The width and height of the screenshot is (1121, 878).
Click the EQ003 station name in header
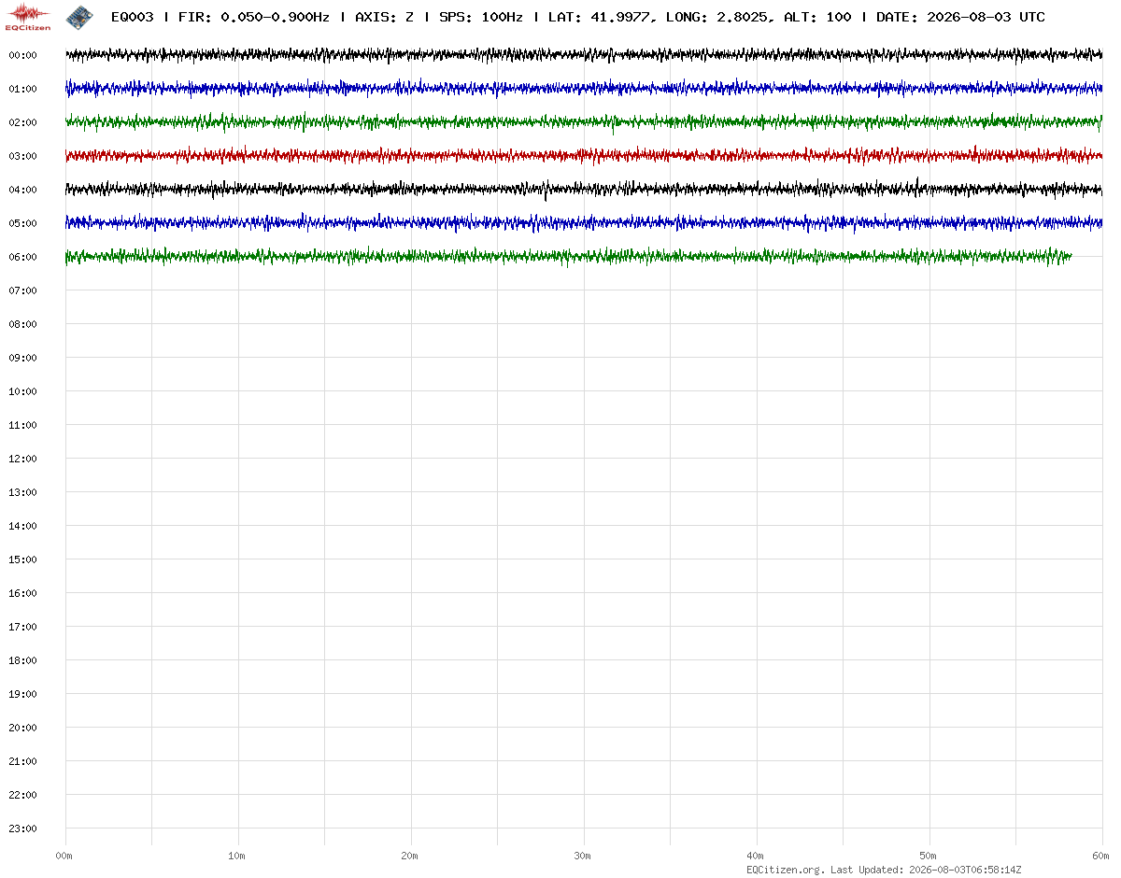pyautogui.click(x=133, y=17)
